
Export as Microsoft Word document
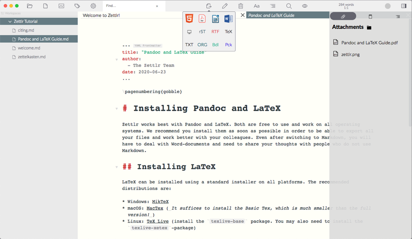pyautogui.click(x=228, y=18)
